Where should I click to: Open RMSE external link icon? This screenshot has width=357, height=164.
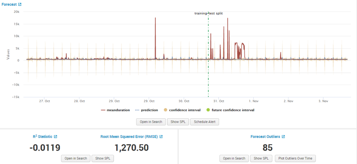pyautogui.click(x=161, y=136)
